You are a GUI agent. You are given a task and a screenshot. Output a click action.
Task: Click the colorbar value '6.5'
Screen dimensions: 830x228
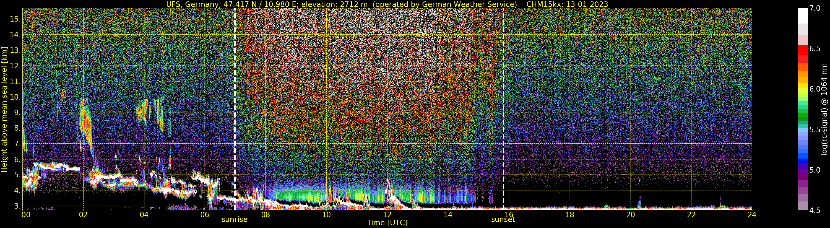(815, 49)
